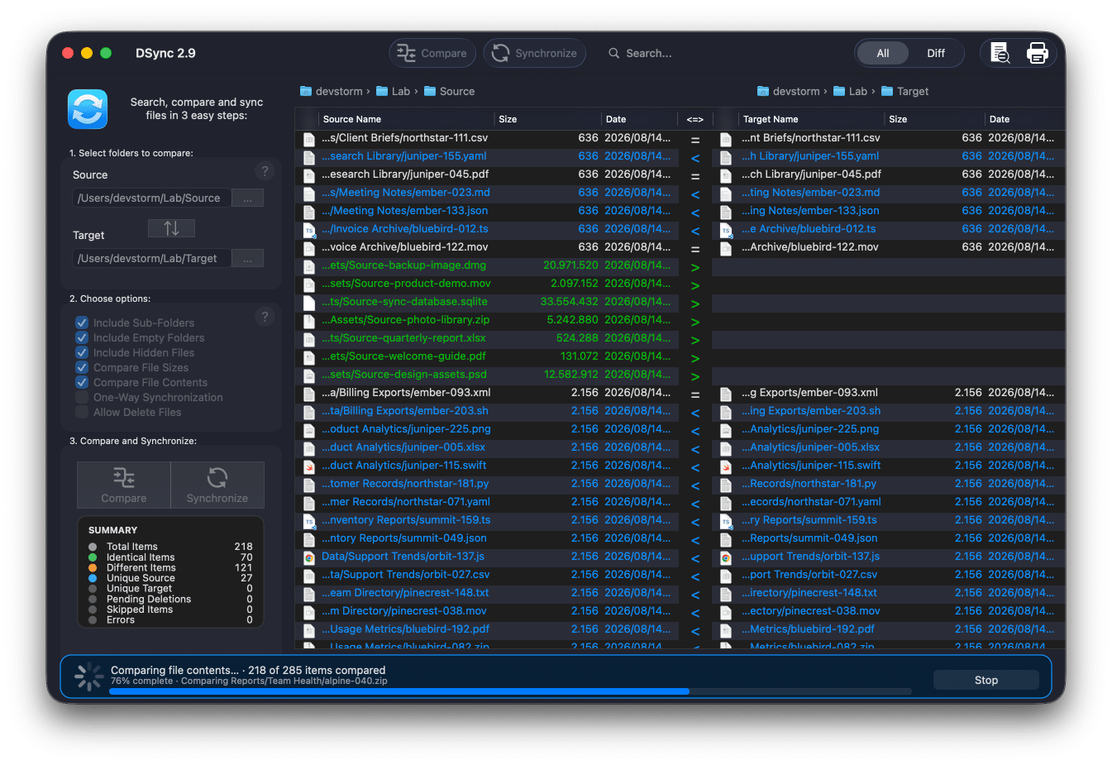
Task: Click the Compare toolbar button
Action: point(432,53)
